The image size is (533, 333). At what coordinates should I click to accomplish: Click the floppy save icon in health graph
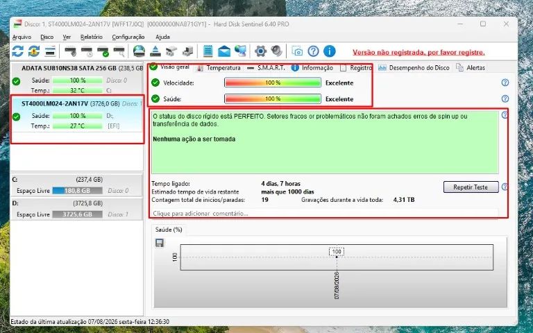[160, 243]
